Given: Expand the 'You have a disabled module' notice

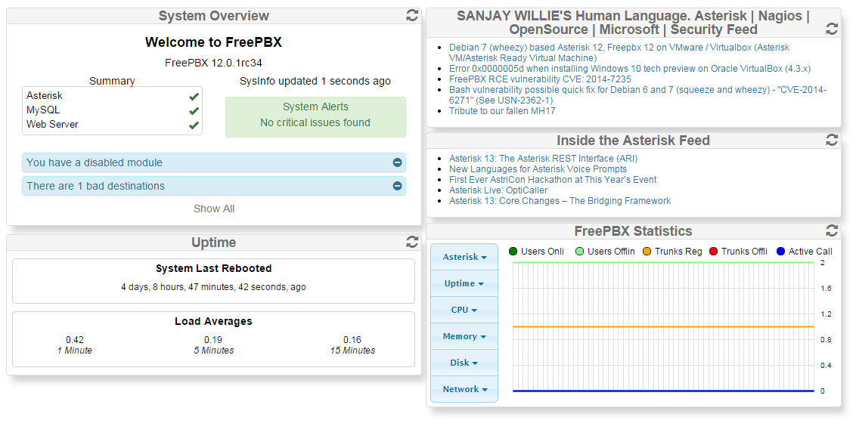Looking at the screenshot, I should tap(214, 162).
